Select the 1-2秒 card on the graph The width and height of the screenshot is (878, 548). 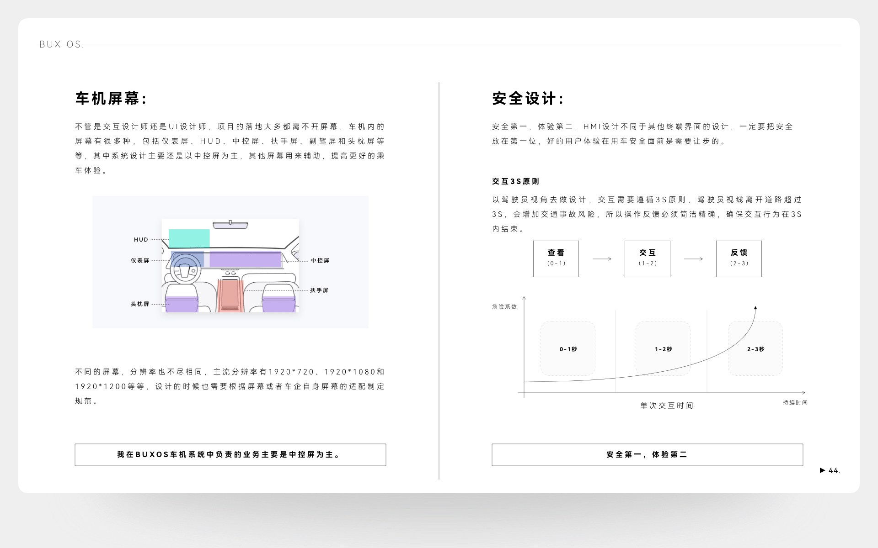point(663,348)
